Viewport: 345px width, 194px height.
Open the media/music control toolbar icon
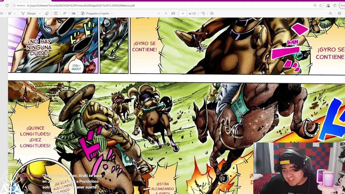point(328,5)
